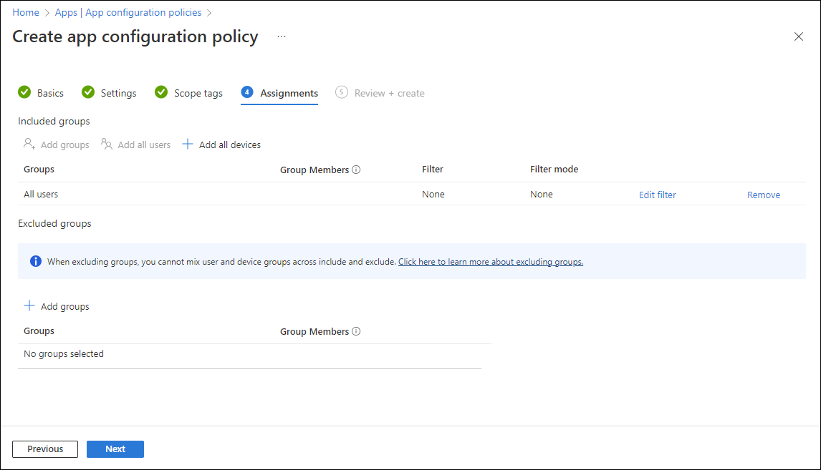The height and width of the screenshot is (470, 821).
Task: Navigate to Home via the breadcrumb
Action: click(x=25, y=12)
